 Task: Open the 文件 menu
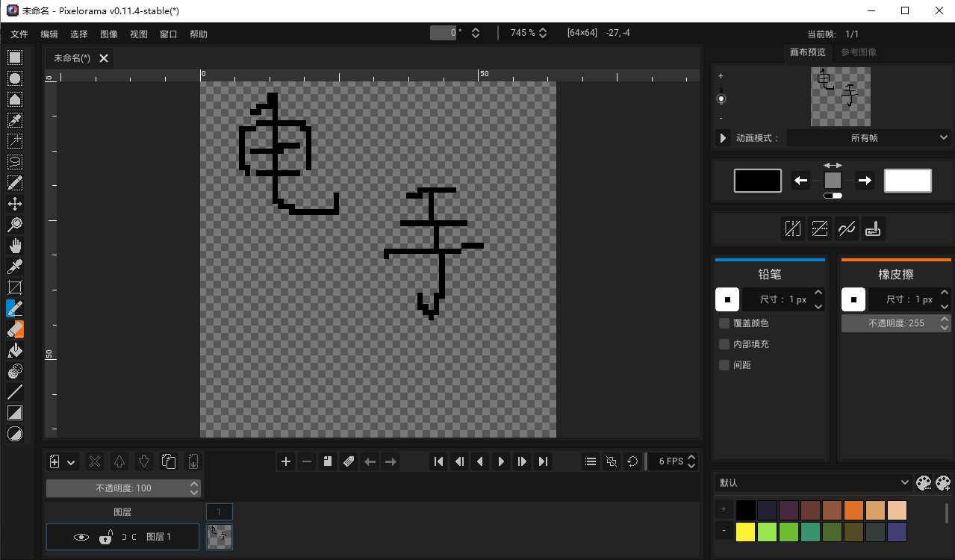point(19,34)
